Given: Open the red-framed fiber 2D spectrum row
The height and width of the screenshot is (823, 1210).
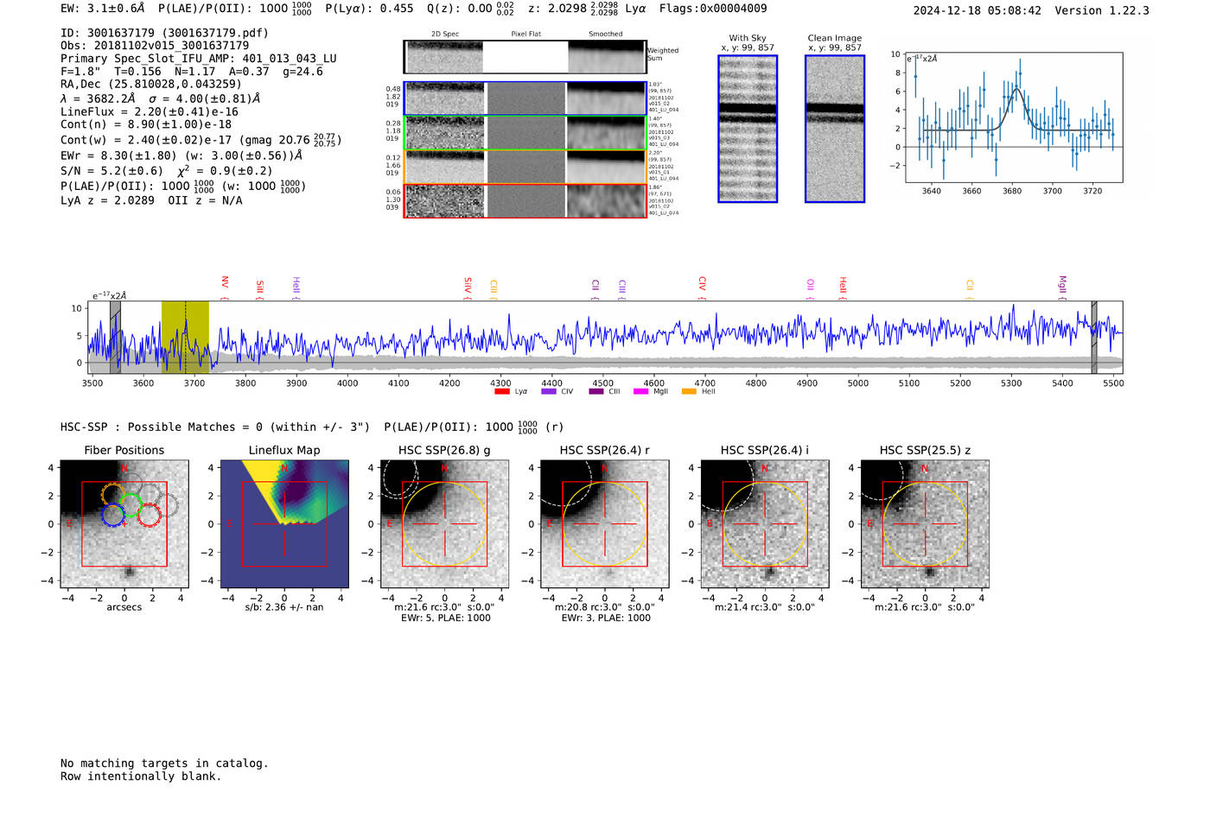Looking at the screenshot, I should click(525, 201).
